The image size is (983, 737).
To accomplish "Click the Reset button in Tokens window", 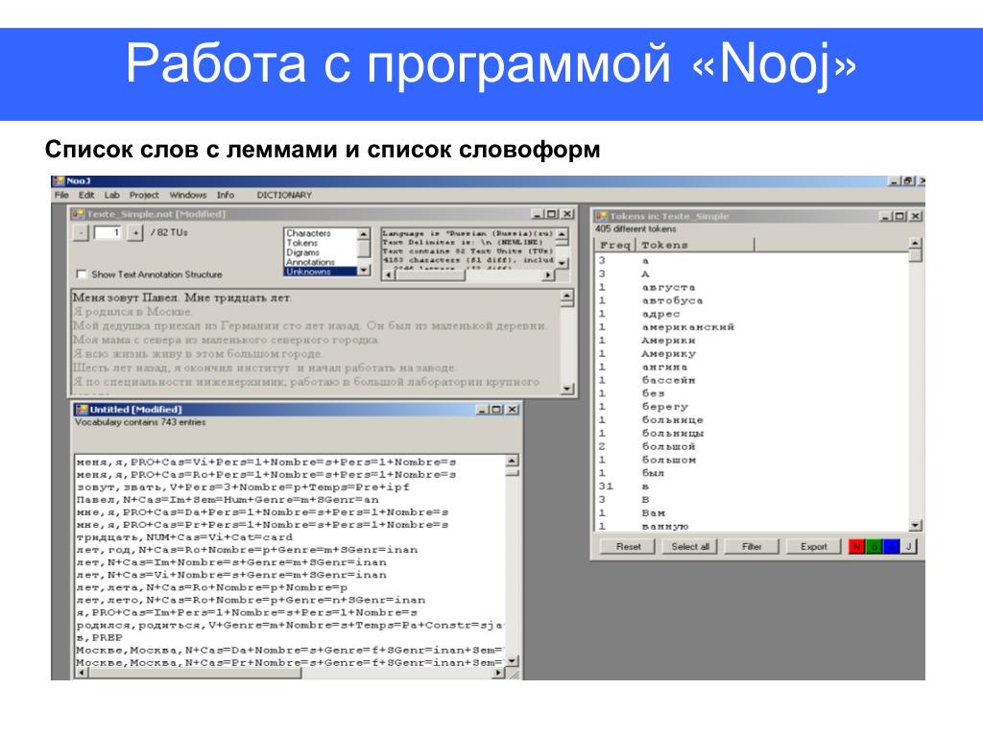I will (628, 546).
